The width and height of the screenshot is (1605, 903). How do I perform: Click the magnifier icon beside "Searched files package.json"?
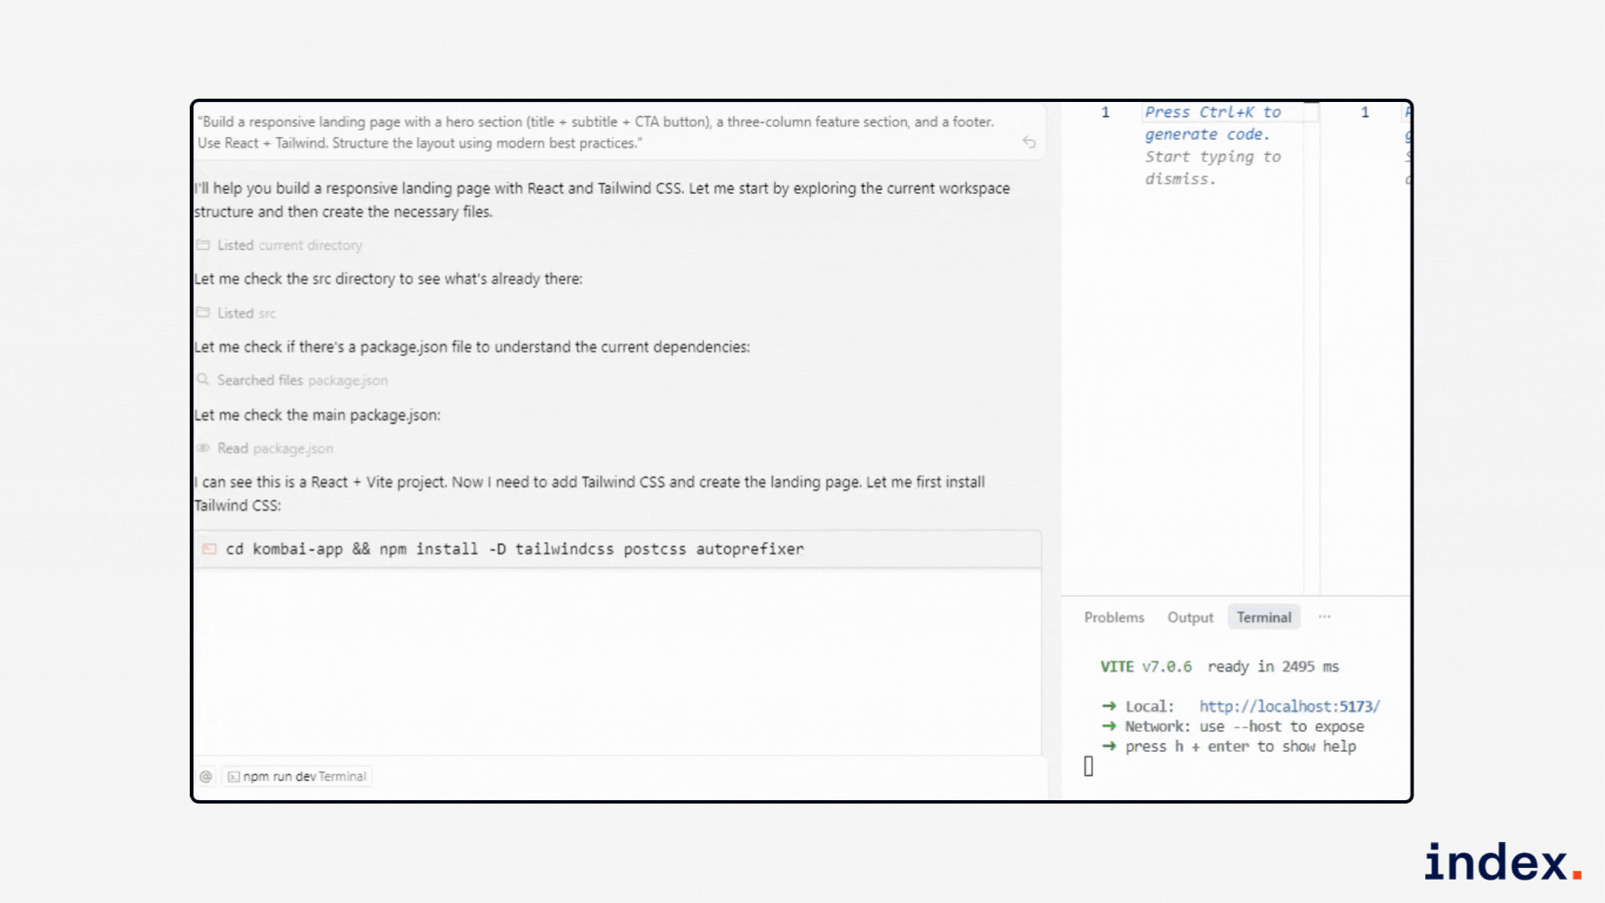point(204,380)
